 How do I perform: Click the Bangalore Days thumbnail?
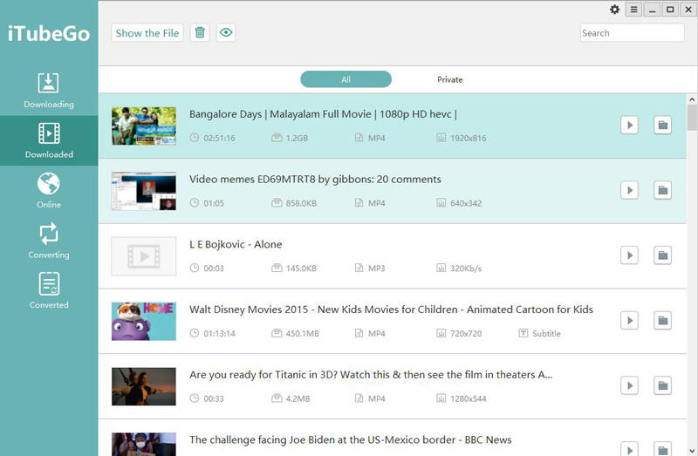pyautogui.click(x=144, y=126)
